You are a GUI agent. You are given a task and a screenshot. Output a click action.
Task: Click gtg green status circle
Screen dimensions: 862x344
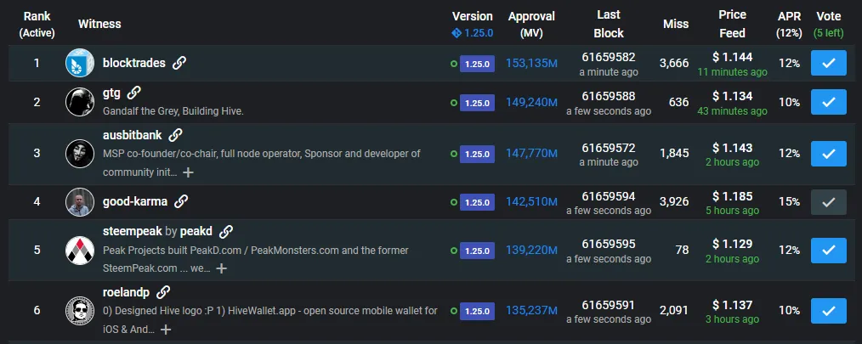coord(454,103)
